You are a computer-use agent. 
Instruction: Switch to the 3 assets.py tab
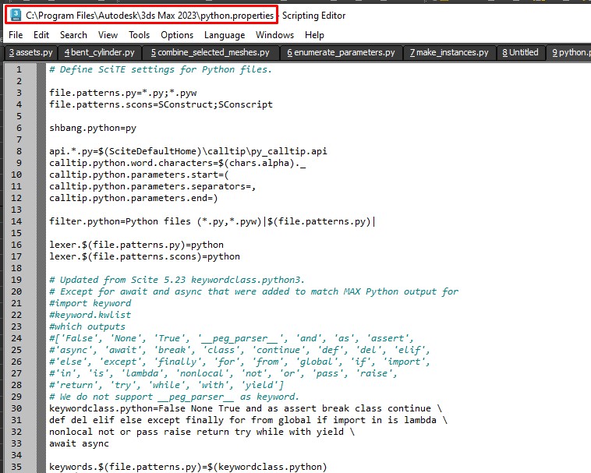[x=30, y=52]
